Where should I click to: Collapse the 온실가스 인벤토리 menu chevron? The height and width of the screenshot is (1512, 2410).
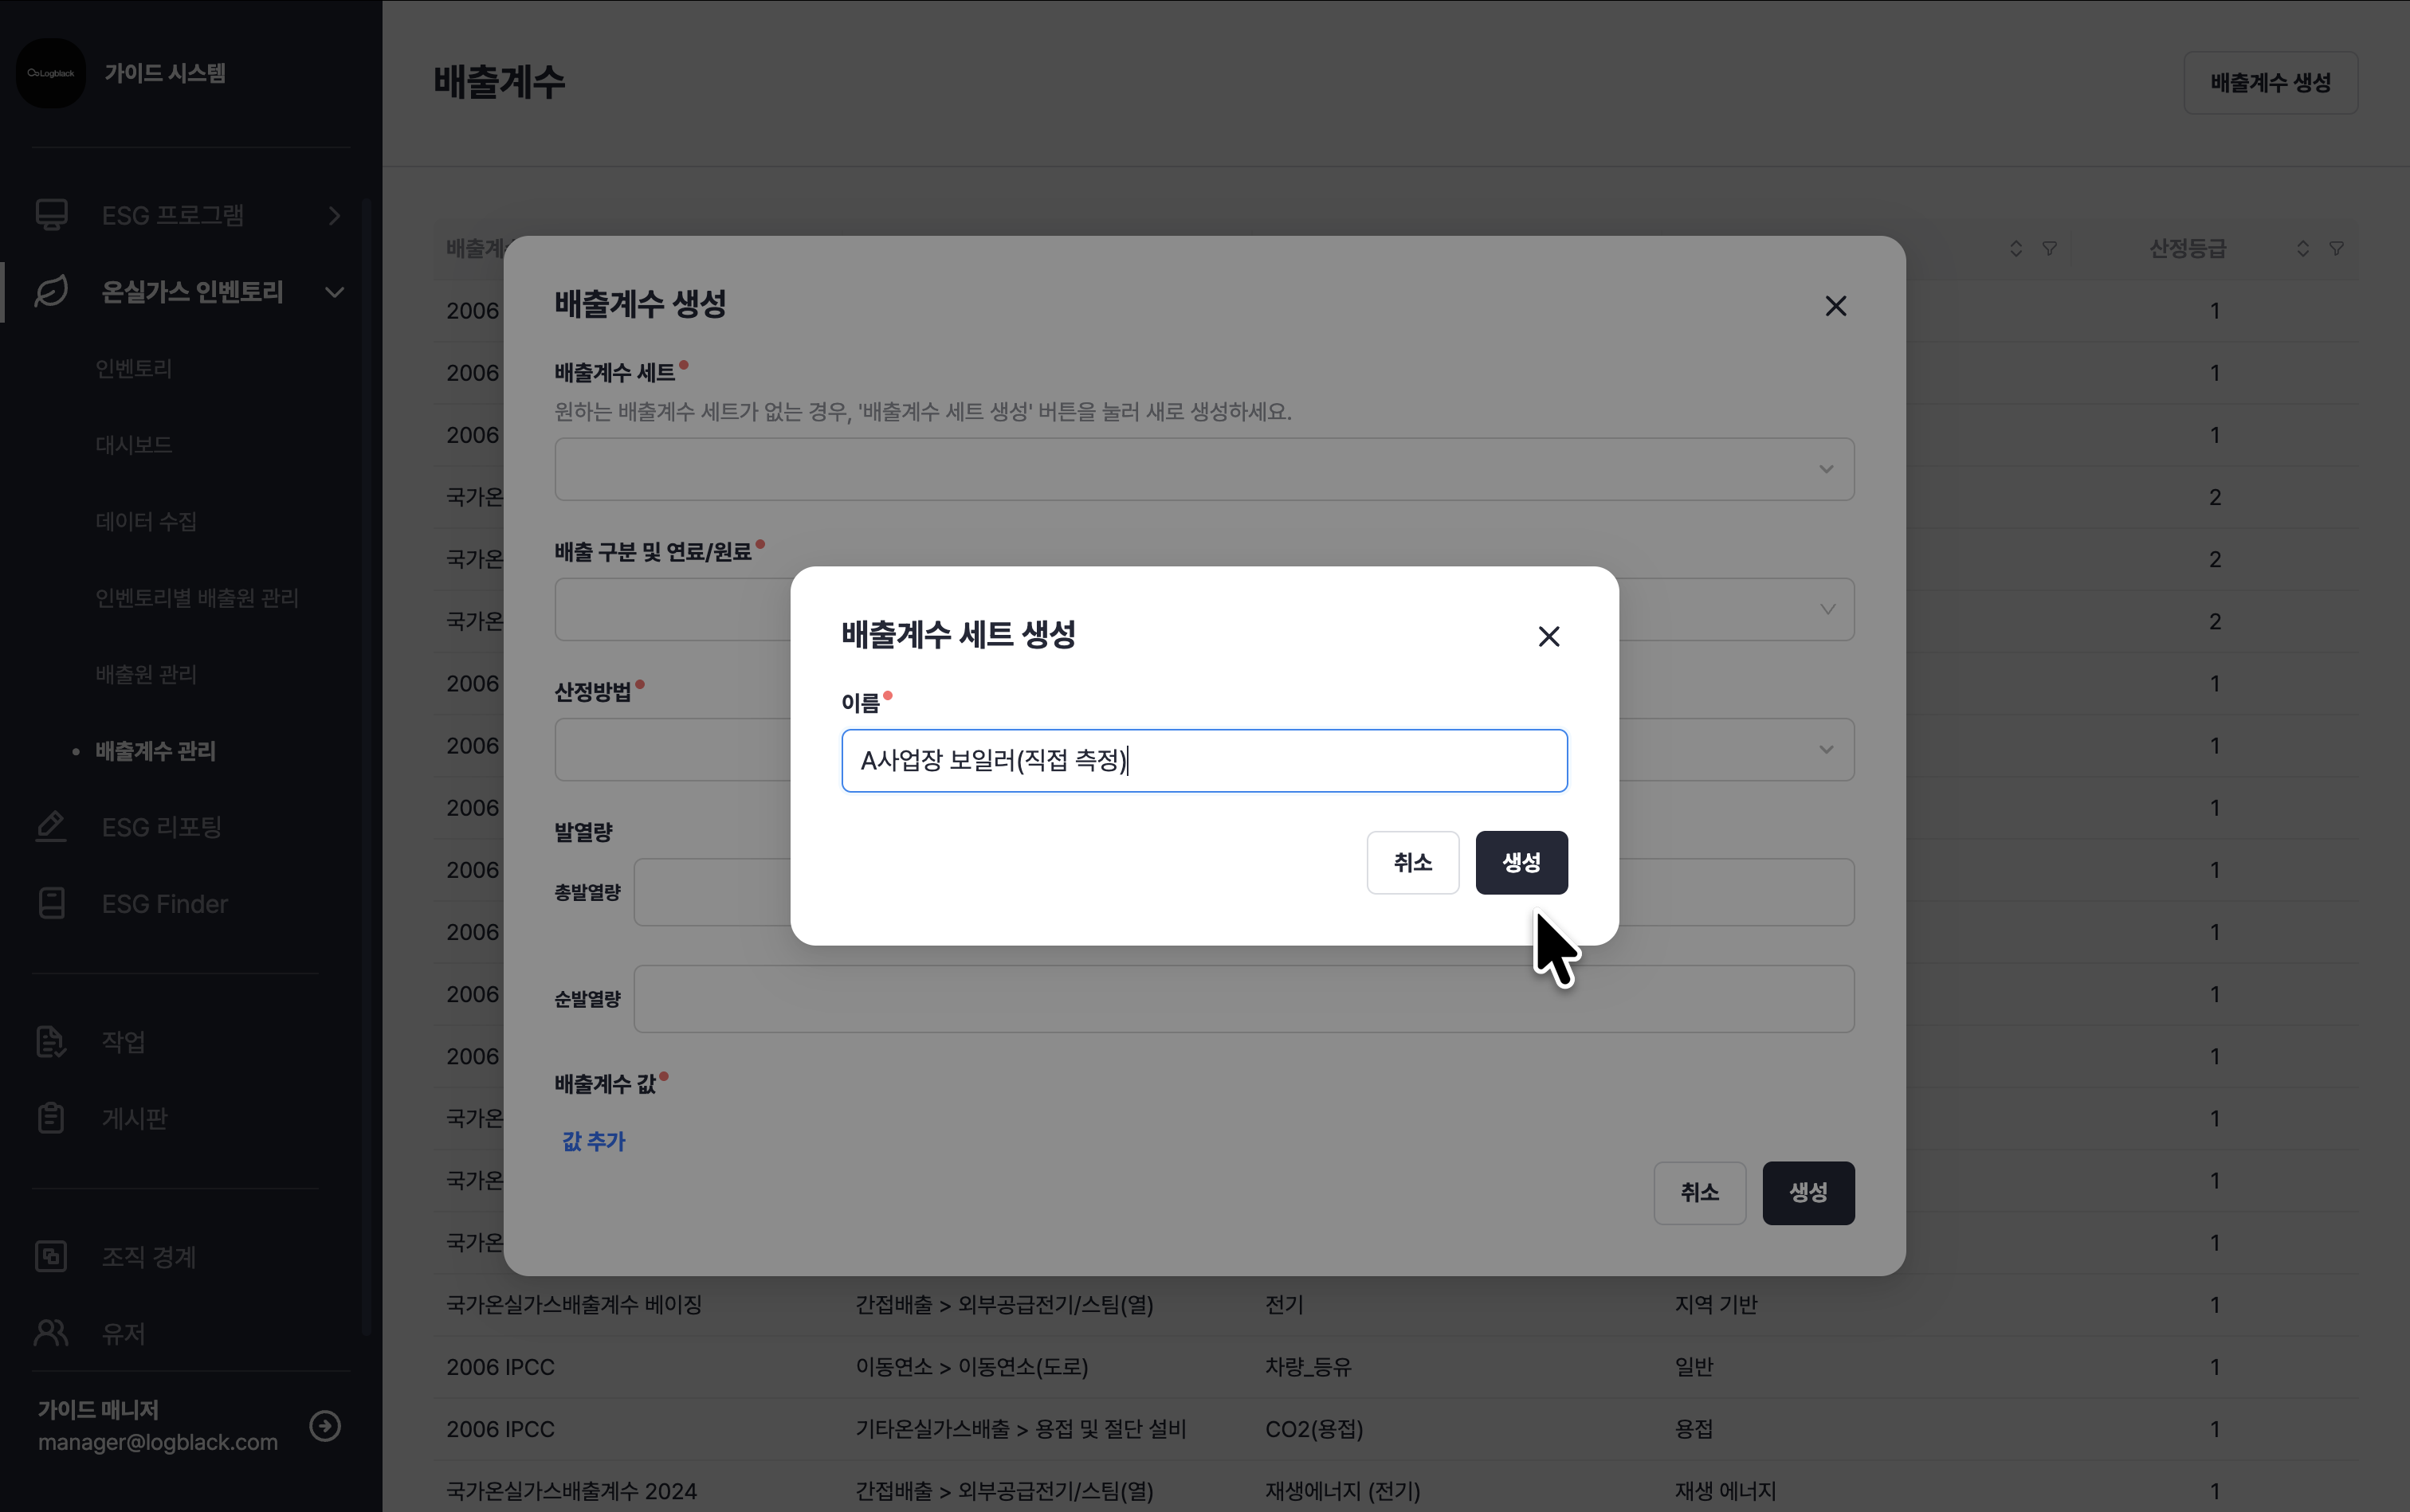[336, 292]
